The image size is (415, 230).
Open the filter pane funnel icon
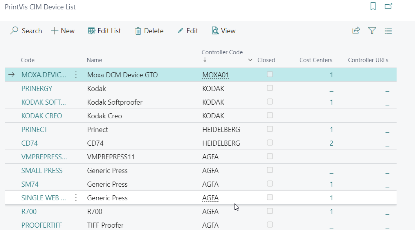click(372, 31)
